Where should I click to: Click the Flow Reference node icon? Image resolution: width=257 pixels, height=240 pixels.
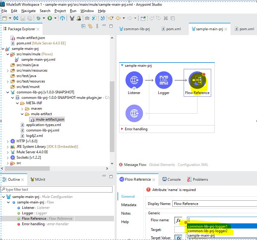(x=197, y=81)
